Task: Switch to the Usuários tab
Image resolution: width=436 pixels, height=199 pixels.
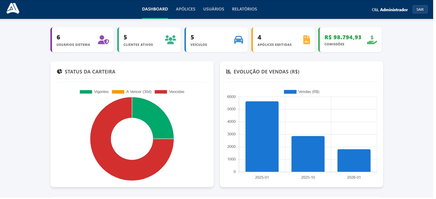Action: coord(214,9)
